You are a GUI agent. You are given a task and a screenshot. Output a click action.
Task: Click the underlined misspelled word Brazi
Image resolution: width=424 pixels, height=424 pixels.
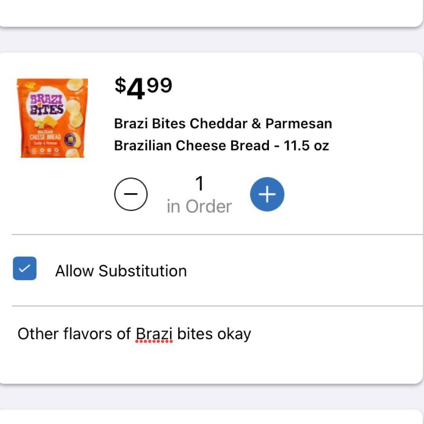[154, 334]
